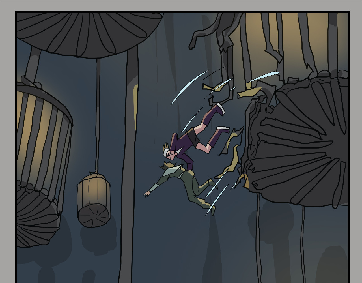Select the thin stem below the right bundle
This screenshot has width=362, height=283.
pyautogui.click(x=258, y=241)
